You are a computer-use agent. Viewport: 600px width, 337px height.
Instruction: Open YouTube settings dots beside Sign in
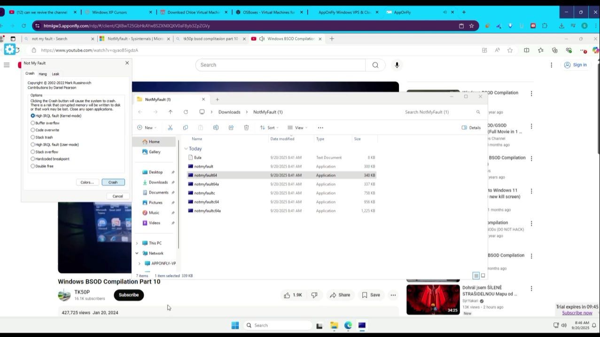[x=551, y=65]
